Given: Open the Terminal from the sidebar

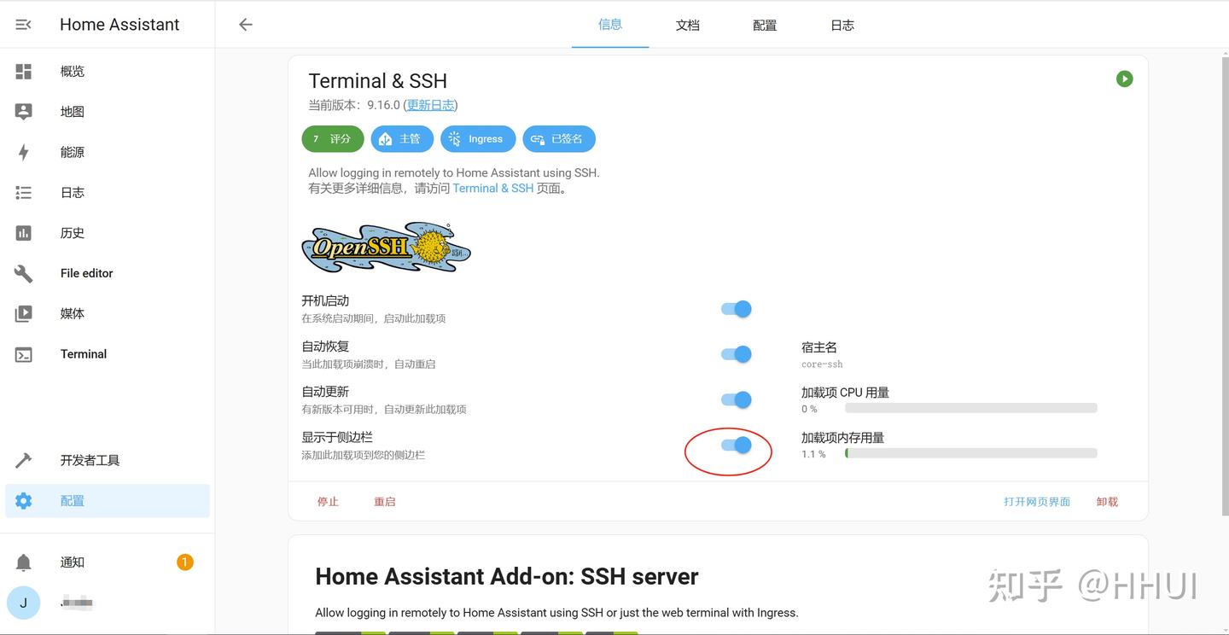Looking at the screenshot, I should 83,353.
